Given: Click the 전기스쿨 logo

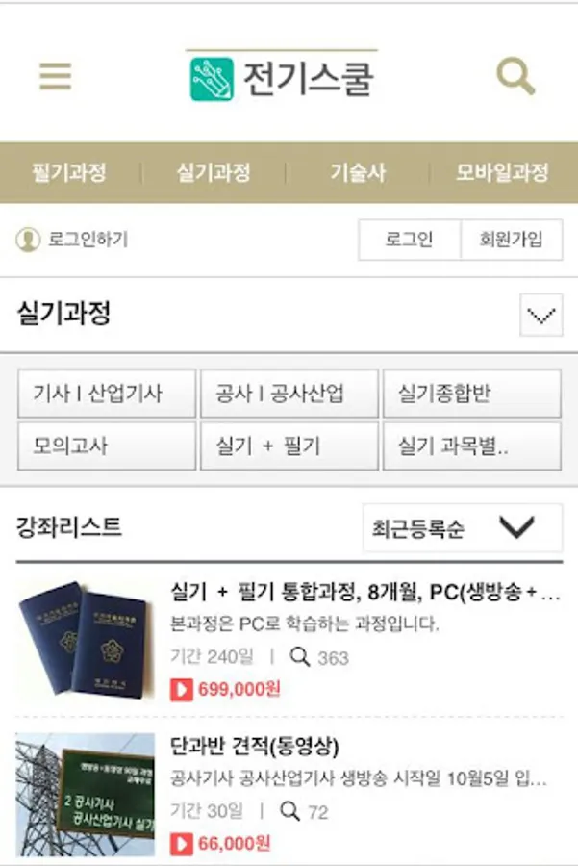Looking at the screenshot, I should 282,78.
